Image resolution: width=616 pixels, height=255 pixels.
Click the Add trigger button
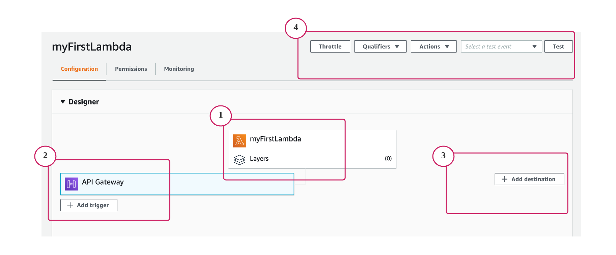[89, 205]
